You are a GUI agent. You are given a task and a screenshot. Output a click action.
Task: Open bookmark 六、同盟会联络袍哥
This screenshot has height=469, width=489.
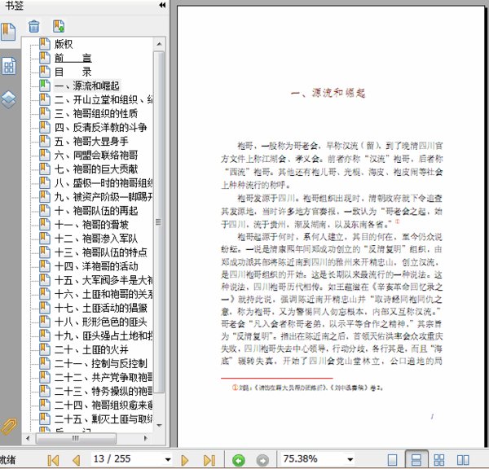pyautogui.click(x=96, y=156)
